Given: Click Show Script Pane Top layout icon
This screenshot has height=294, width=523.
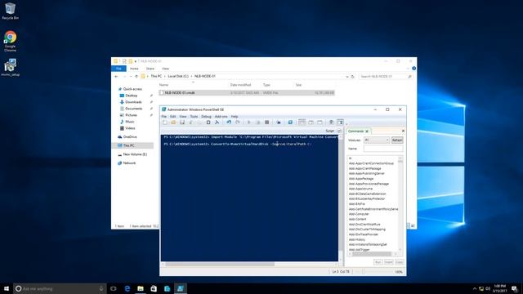Looking at the screenshot, I should click(x=302, y=122).
